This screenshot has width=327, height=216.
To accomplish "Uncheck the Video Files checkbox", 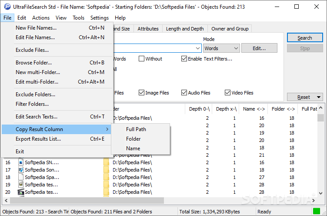I will click(x=227, y=93).
